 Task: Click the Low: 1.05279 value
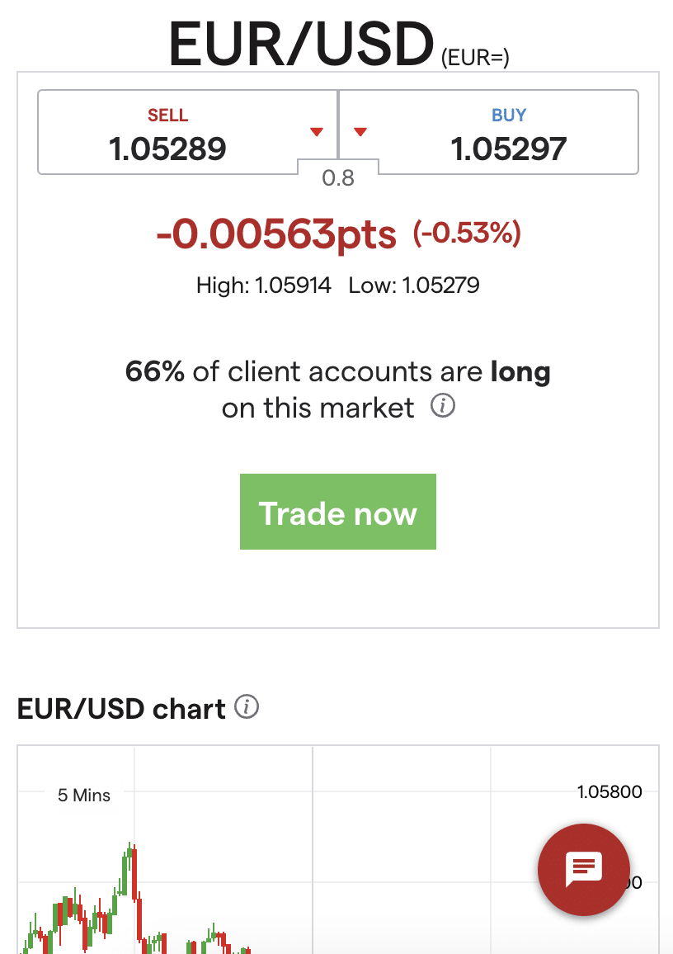pos(414,286)
